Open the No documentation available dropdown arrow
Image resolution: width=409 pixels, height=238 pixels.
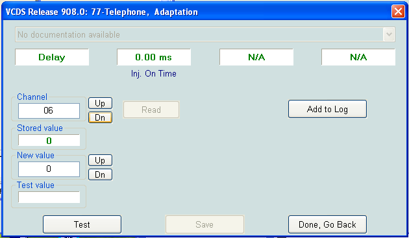coord(389,34)
